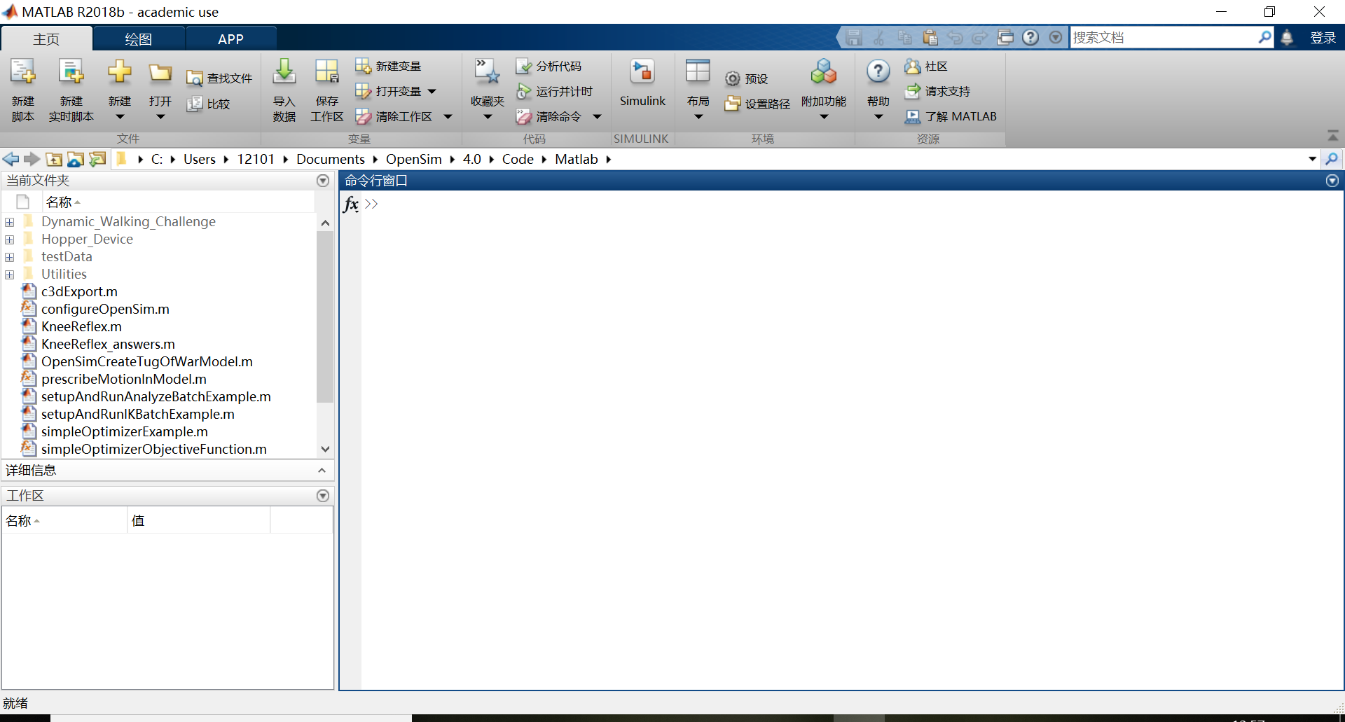Expand the Utilities folder in current folder panel
1345x722 pixels.
(x=9, y=274)
